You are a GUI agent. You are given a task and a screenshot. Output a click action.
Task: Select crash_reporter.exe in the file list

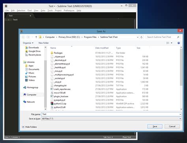(x=62, y=89)
